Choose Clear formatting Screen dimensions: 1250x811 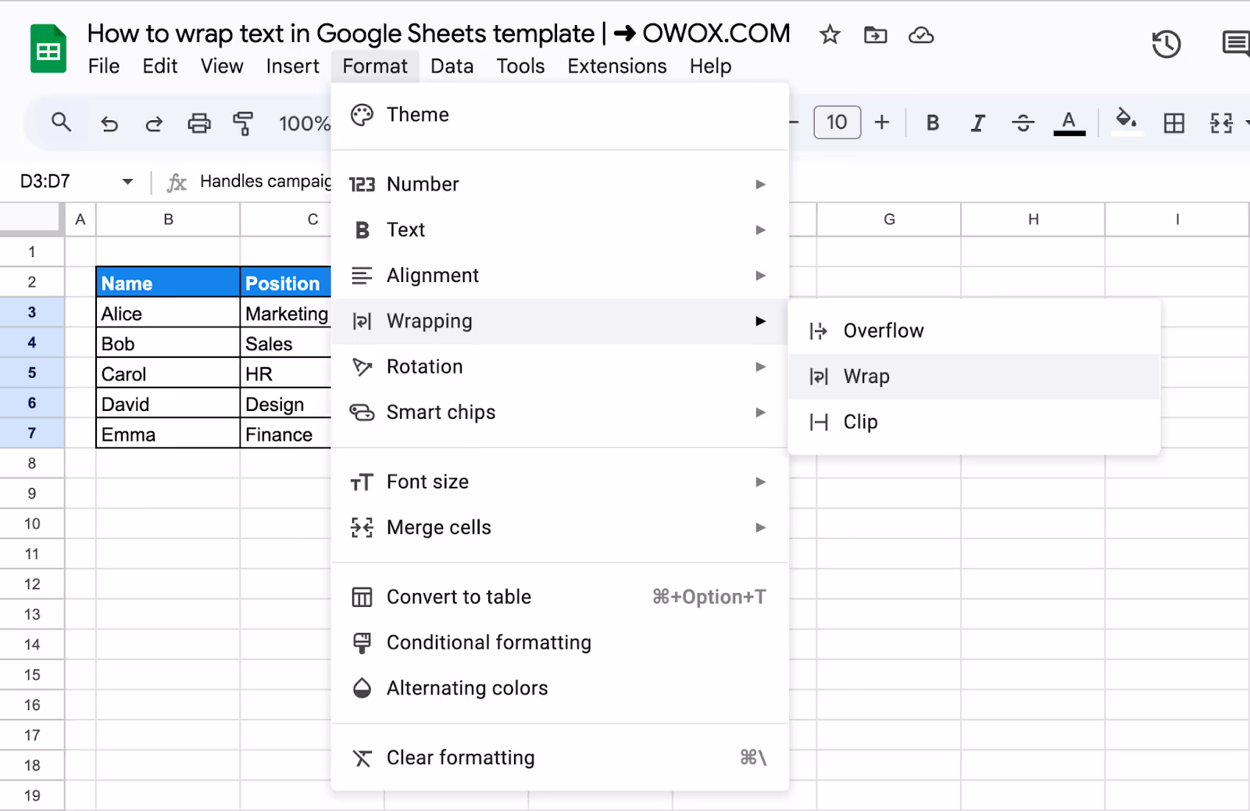point(559,758)
